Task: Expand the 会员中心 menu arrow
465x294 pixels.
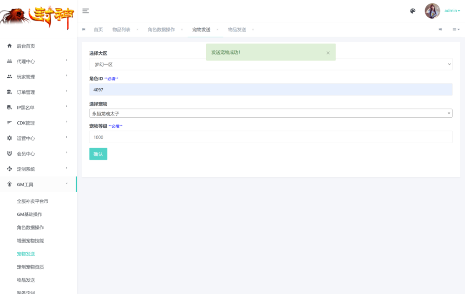Action: [66, 153]
